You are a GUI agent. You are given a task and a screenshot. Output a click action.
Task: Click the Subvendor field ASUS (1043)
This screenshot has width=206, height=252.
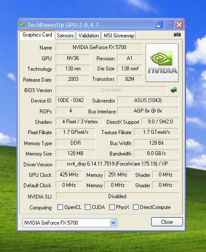[148, 100]
